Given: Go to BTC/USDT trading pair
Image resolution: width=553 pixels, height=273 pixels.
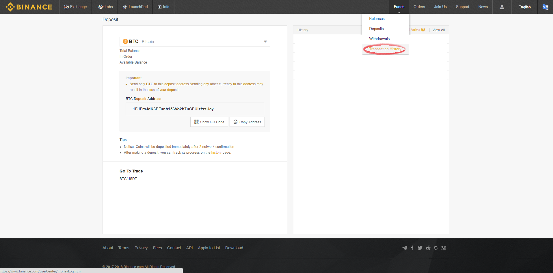Looking at the screenshot, I should [128, 179].
